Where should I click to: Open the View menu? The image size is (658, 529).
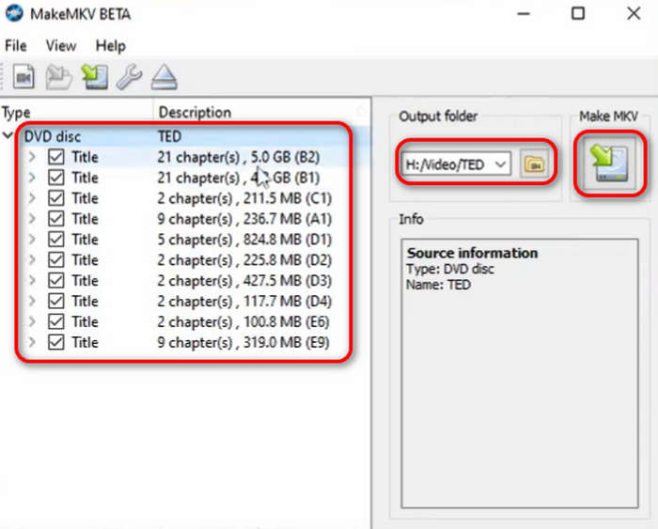61,45
